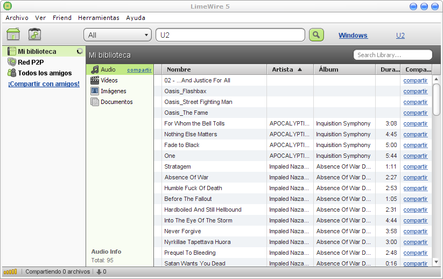Click connection strength bars in status bar

click(x=11, y=272)
